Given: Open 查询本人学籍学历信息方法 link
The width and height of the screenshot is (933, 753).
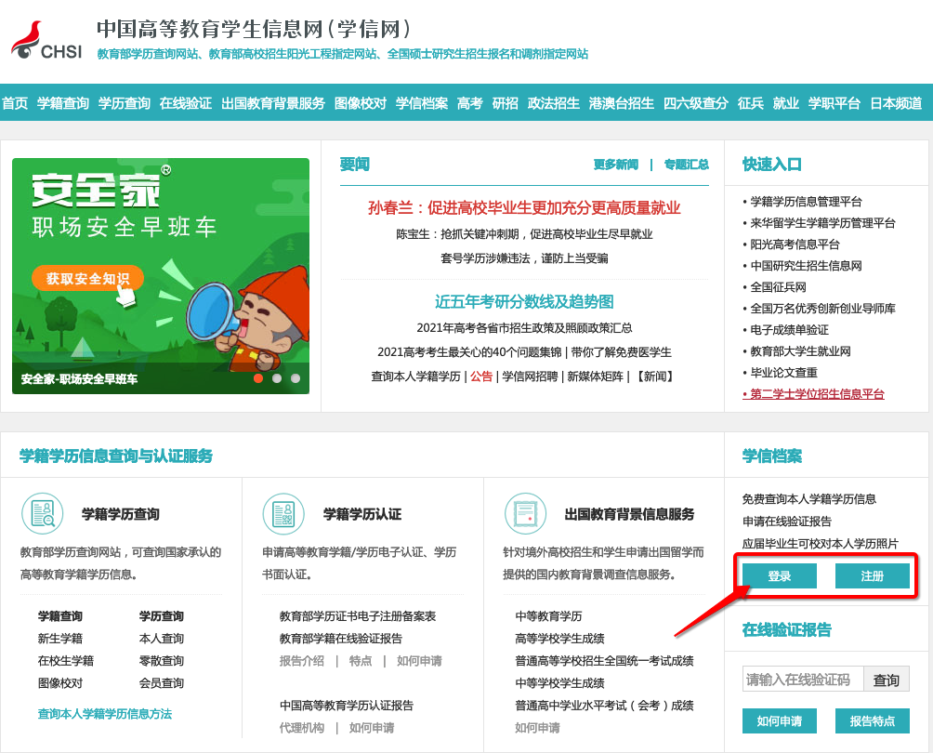Looking at the screenshot, I should [105, 714].
